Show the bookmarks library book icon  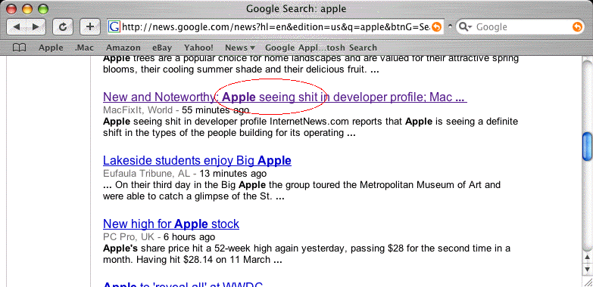(19, 48)
